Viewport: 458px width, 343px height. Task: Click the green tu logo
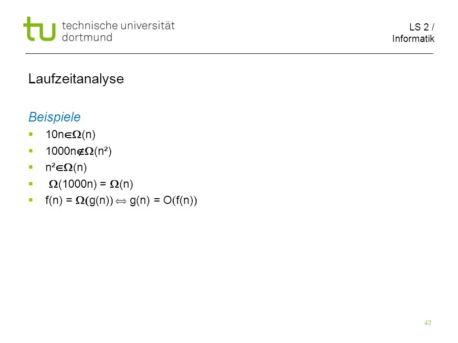pos(40,29)
